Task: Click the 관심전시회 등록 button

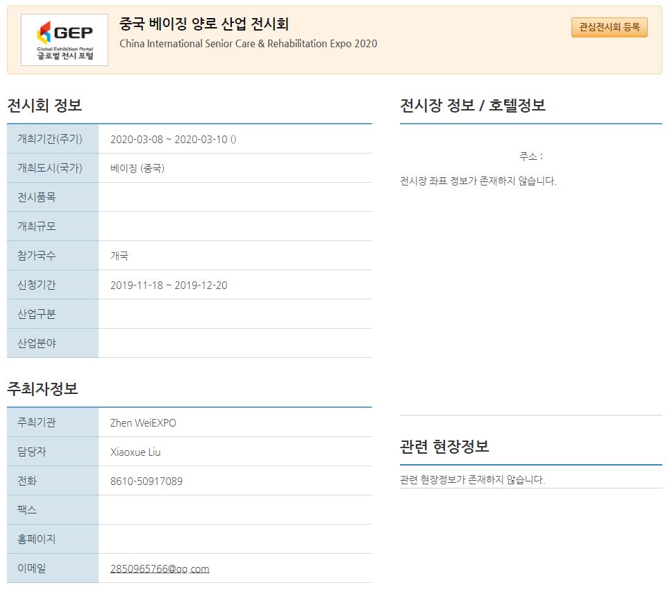Action: [x=610, y=27]
